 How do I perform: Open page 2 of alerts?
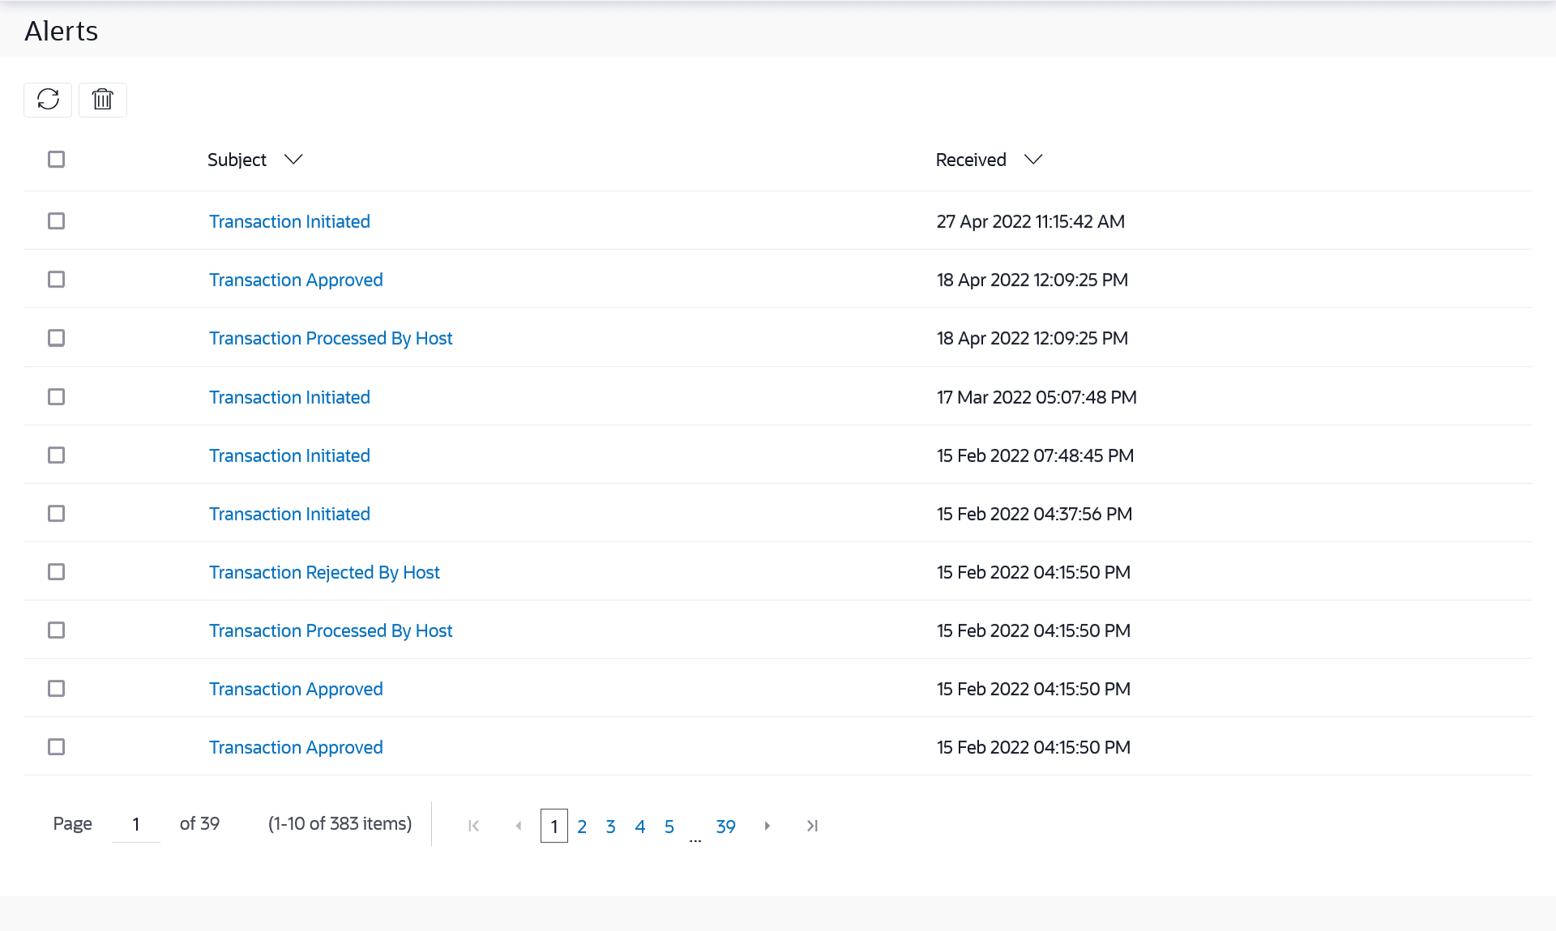click(582, 826)
